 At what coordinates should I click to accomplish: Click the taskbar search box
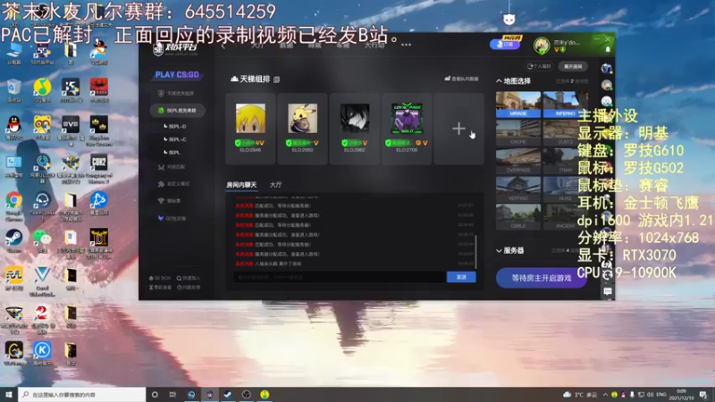tap(82, 395)
